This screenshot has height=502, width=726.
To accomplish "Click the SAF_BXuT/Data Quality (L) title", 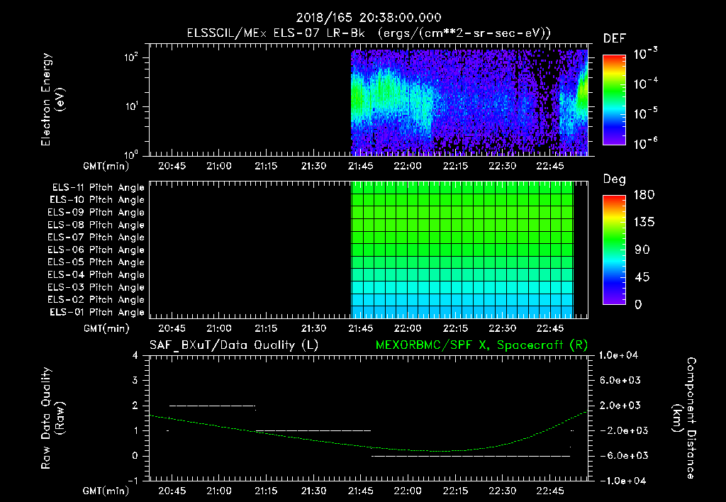I will (234, 345).
